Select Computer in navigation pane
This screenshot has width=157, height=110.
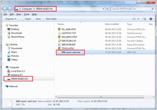(x=14, y=67)
